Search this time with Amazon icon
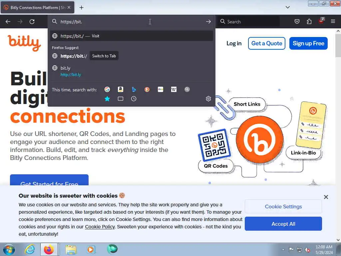The height and width of the screenshot is (256, 341). pyautogui.click(x=121, y=89)
